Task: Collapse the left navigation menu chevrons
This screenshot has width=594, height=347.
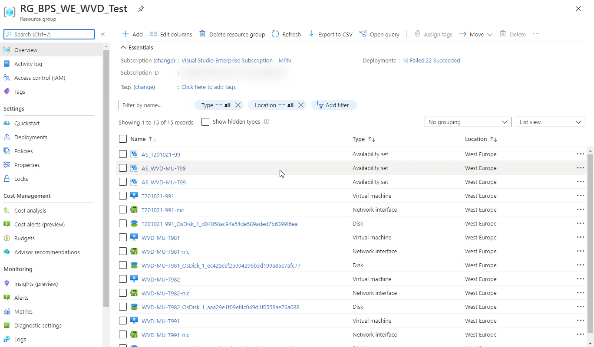Action: pyautogui.click(x=103, y=34)
